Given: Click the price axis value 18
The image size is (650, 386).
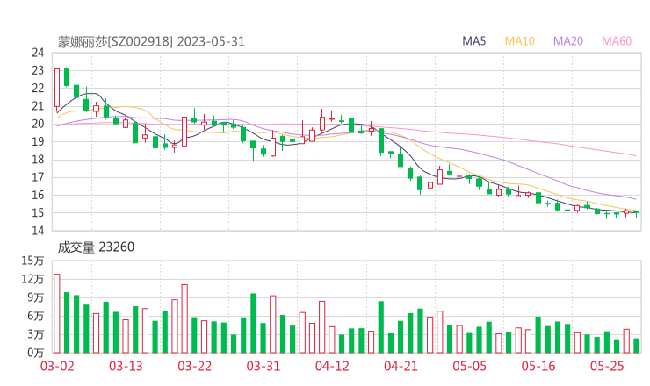Looking at the screenshot, I should point(38,160).
